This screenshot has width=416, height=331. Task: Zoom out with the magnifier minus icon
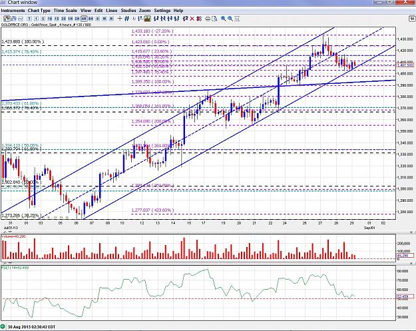pyautogui.click(x=230, y=19)
